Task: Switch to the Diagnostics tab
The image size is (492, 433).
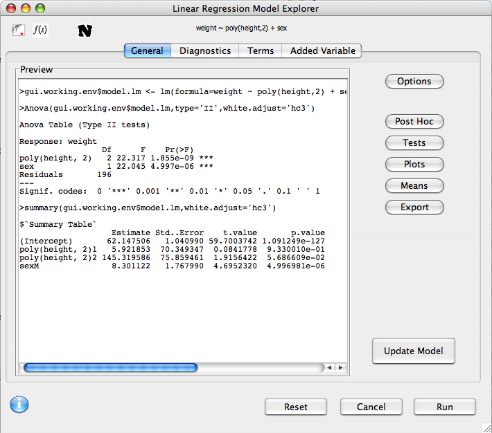Action: tap(205, 50)
